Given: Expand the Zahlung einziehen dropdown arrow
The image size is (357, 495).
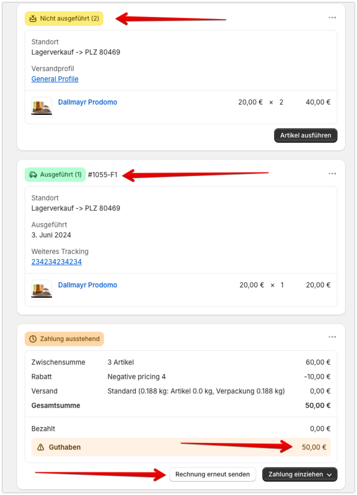Looking at the screenshot, I should [329, 475].
